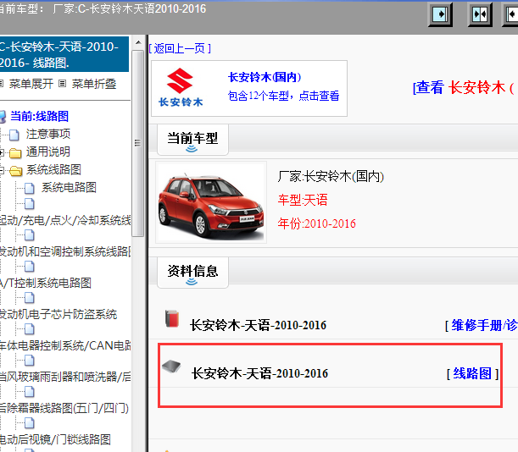Open 车体电器控制系统/CAN电路 item
518x452 pixels.
(x=65, y=345)
